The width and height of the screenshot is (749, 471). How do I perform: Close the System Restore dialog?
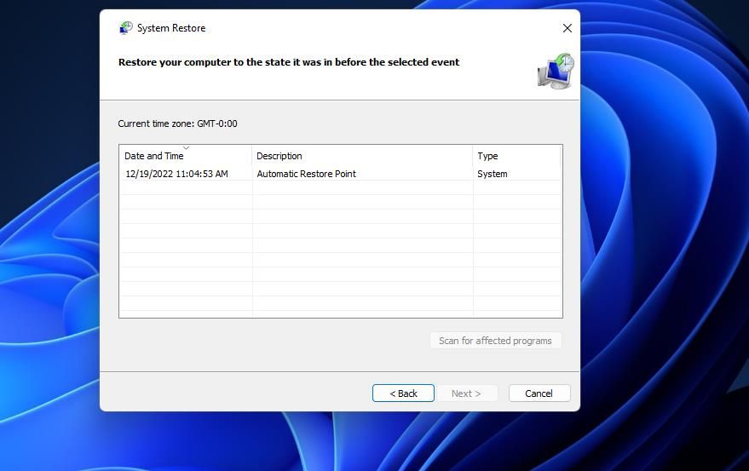pos(567,28)
